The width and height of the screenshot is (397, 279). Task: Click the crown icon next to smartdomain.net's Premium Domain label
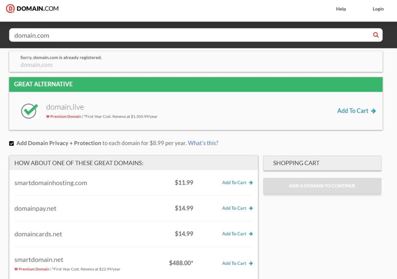click(16, 269)
